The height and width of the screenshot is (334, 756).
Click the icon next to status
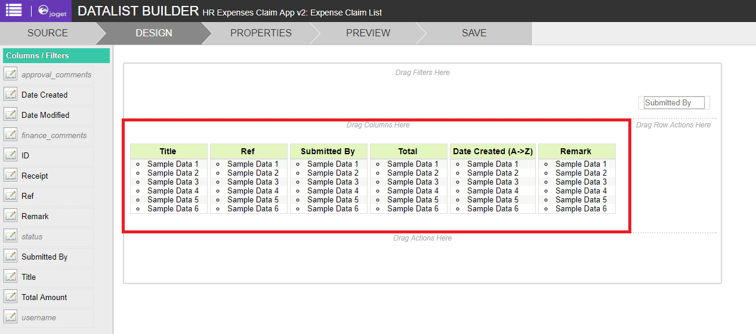(x=10, y=236)
